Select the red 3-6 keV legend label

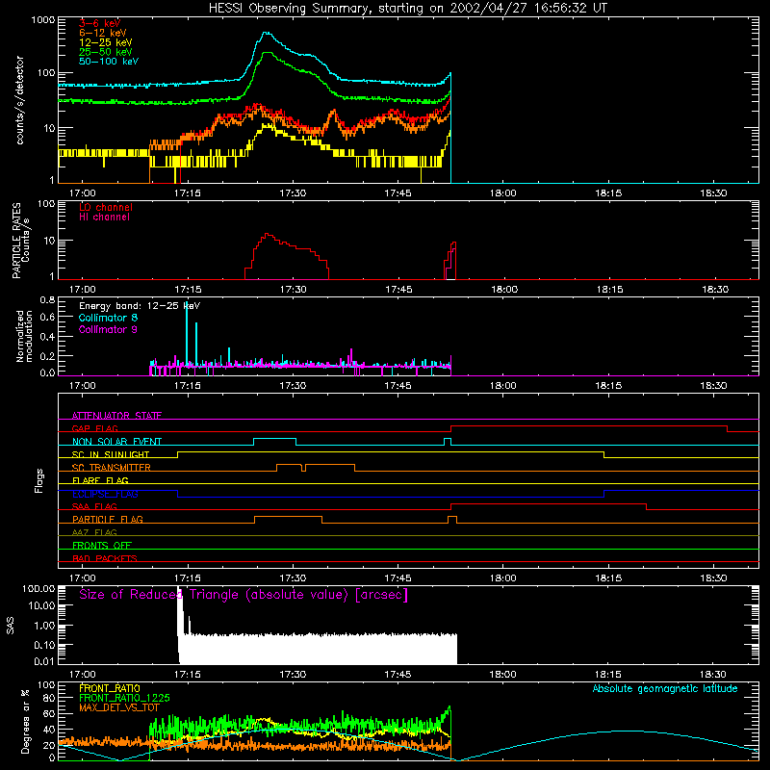[x=99, y=23]
